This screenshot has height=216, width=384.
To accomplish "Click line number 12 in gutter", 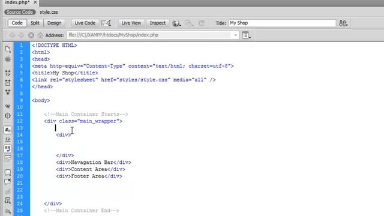I will click(x=20, y=121).
